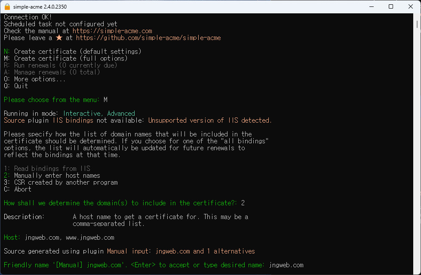Click the orange star symbol

click(59, 37)
